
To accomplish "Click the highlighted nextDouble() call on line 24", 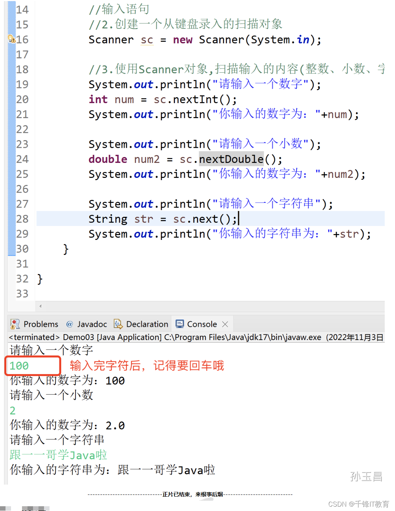I will (x=231, y=159).
